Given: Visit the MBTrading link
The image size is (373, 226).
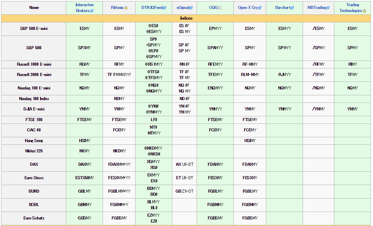Looking at the screenshot, I should [x=316, y=8].
